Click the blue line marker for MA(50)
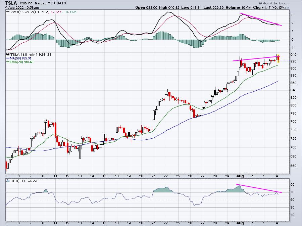 tap(8, 58)
